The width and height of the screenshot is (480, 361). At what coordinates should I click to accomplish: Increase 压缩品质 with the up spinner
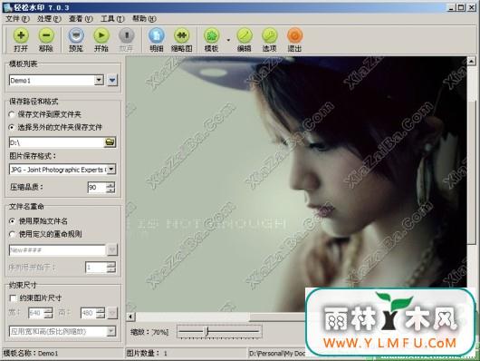pos(110,185)
